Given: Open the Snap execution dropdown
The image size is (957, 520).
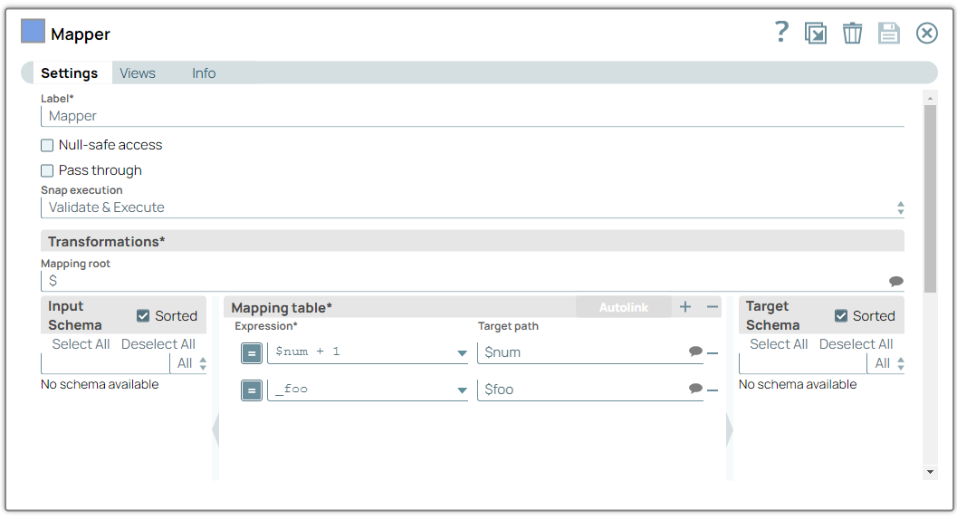Looking at the screenshot, I should click(x=472, y=207).
